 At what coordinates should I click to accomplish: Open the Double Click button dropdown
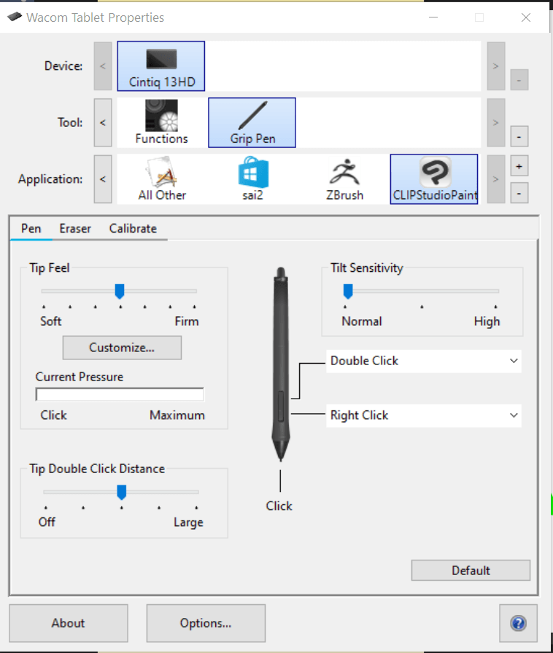(x=424, y=361)
